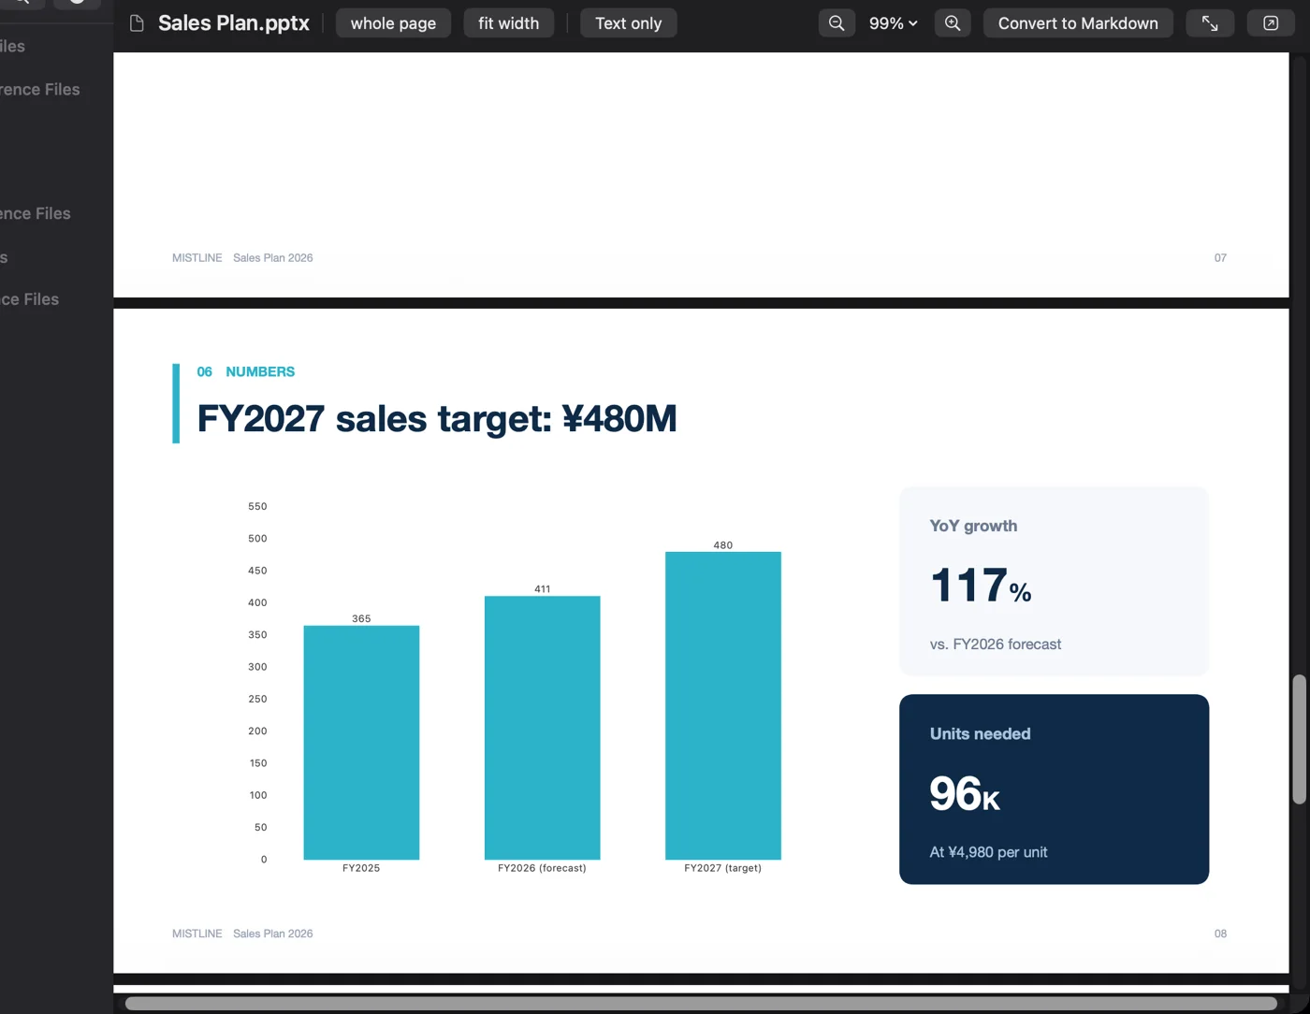Open the 99% zoom level dropdown
The image size is (1310, 1014).
point(894,23)
